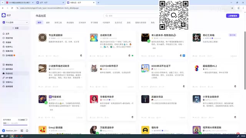Open the browser three-dot menu
The width and height of the screenshot is (246, 138).
pyautogui.click(x=243, y=8)
